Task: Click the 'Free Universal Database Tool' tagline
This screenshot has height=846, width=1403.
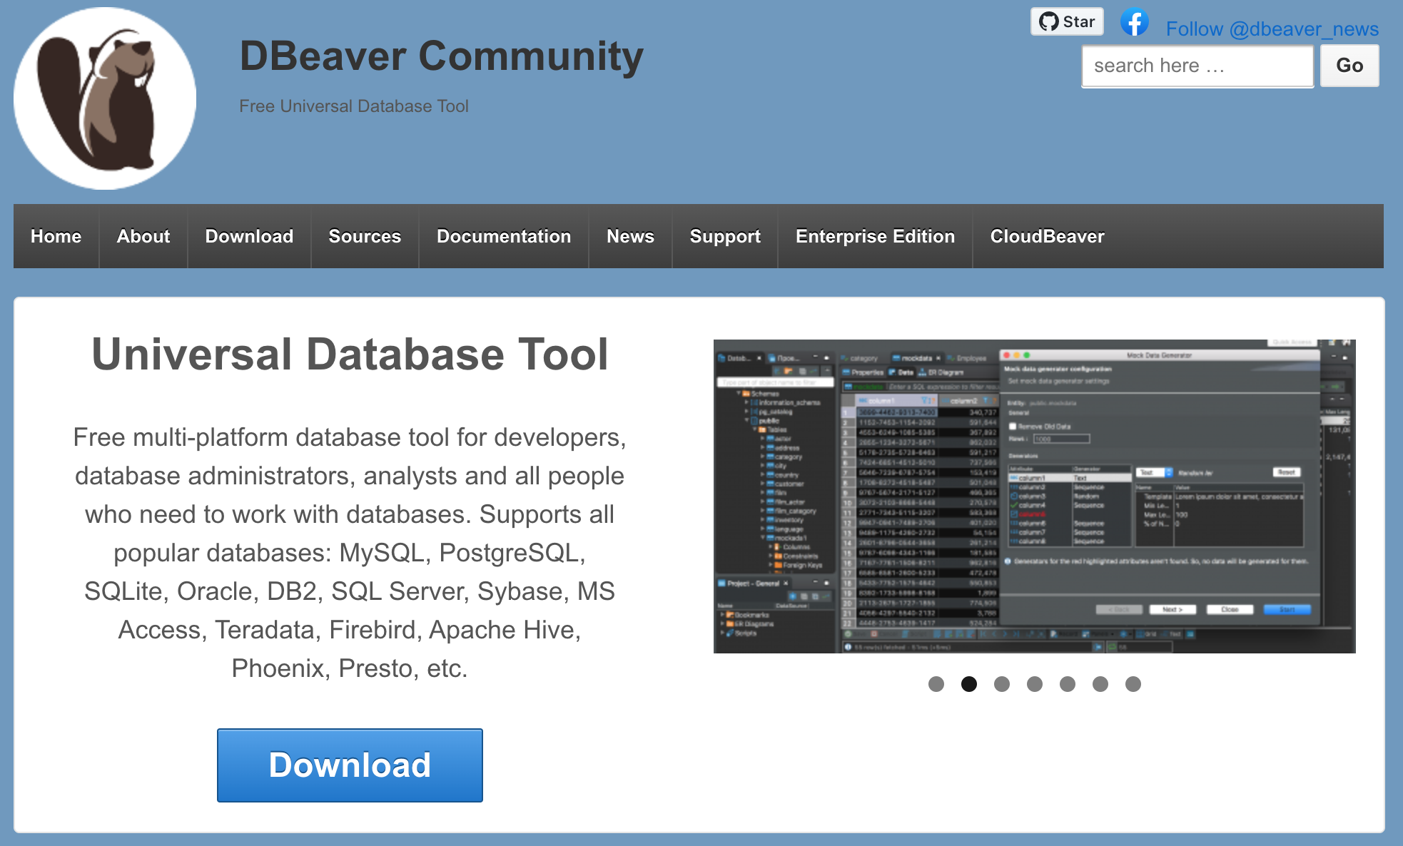Action: click(354, 106)
